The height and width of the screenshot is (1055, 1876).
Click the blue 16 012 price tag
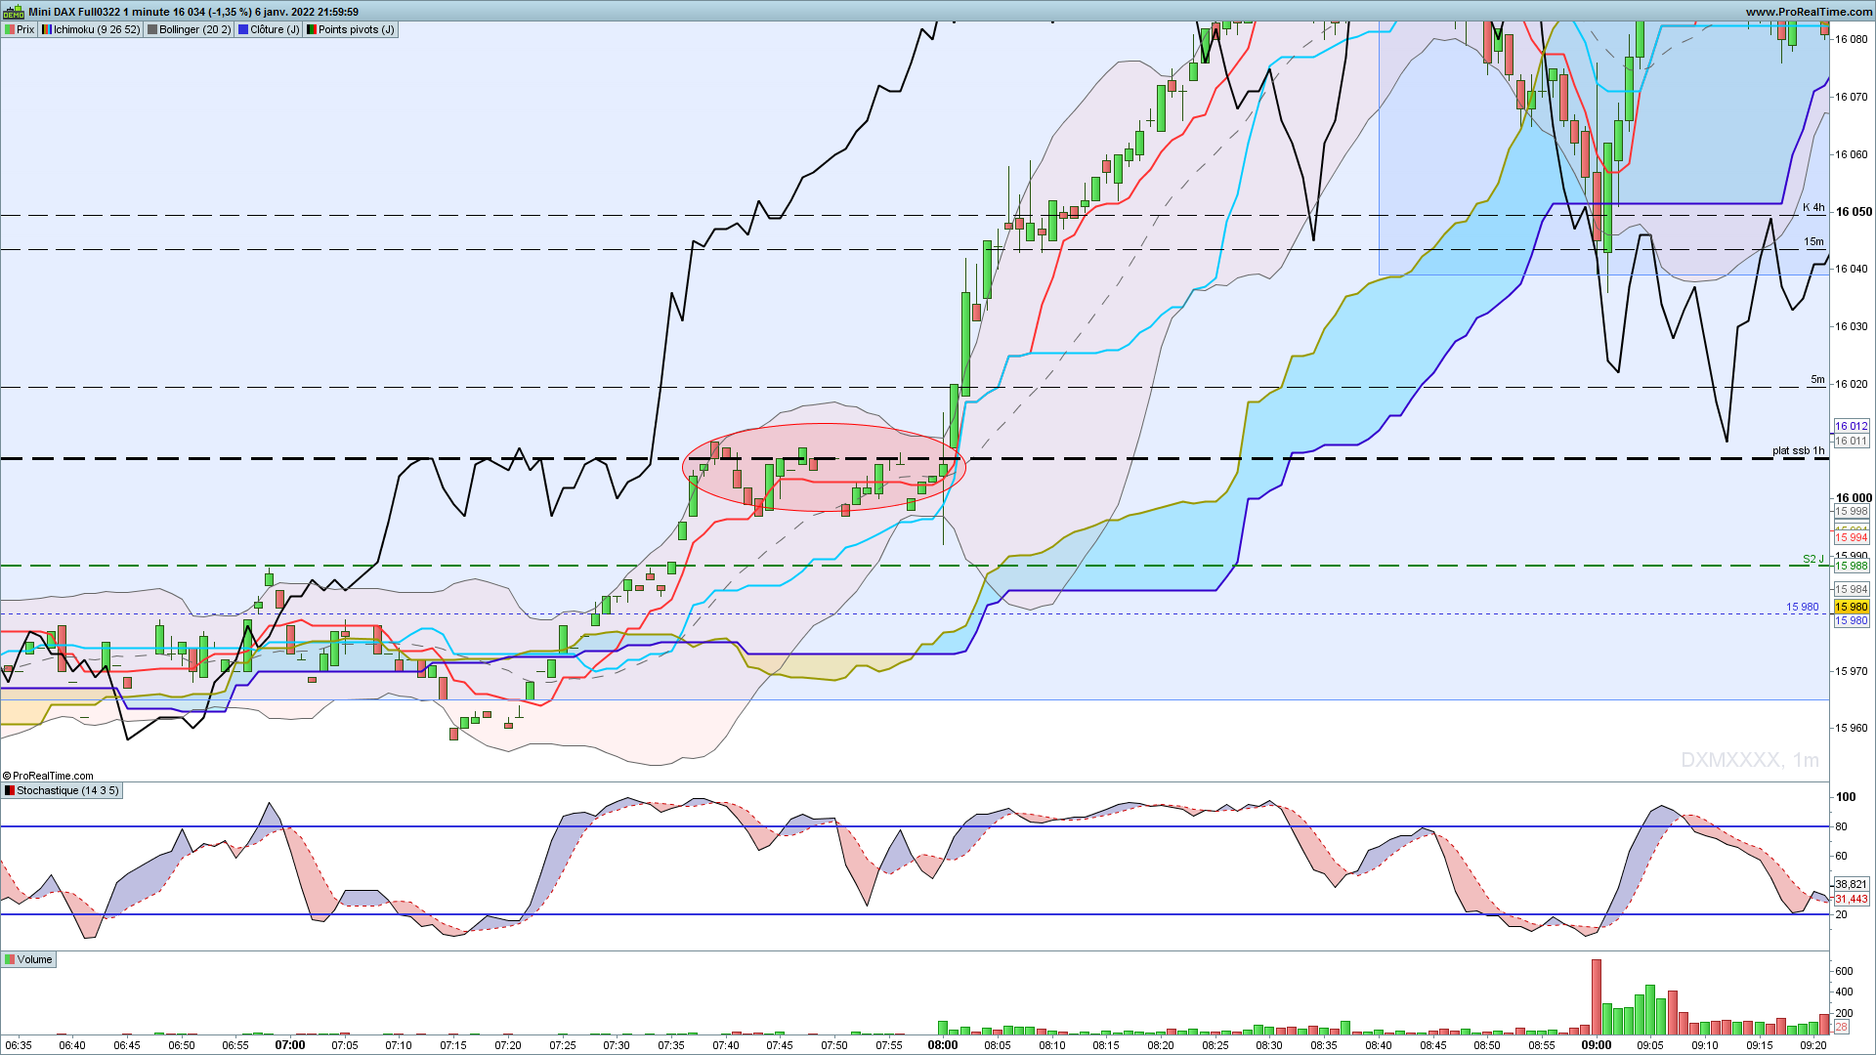pyautogui.click(x=1852, y=426)
